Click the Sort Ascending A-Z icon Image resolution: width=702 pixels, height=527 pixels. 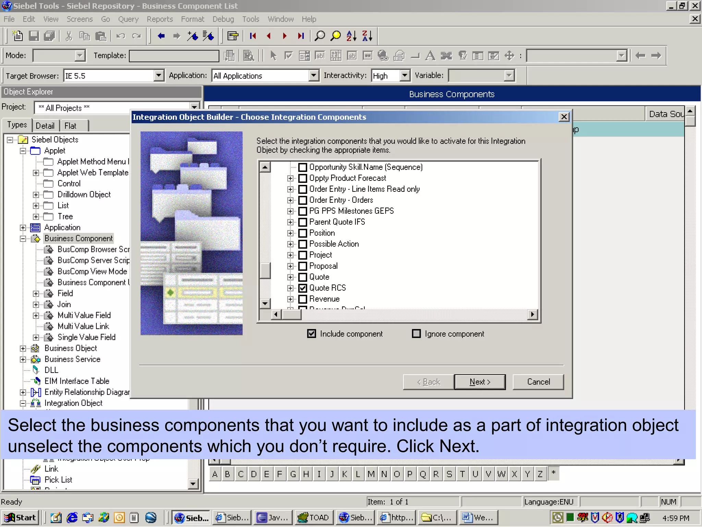352,36
